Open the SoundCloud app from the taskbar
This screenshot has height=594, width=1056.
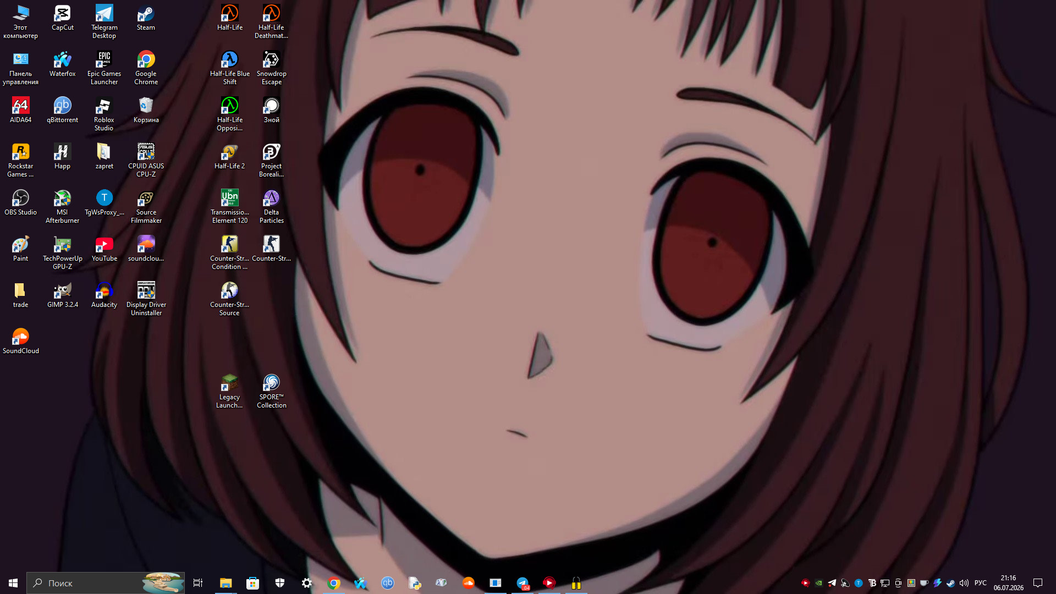[x=468, y=583]
